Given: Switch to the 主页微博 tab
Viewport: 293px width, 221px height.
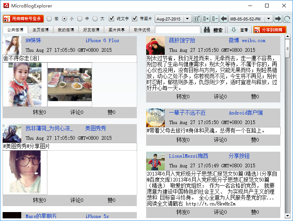Looking at the screenshot, I should coord(41,30).
